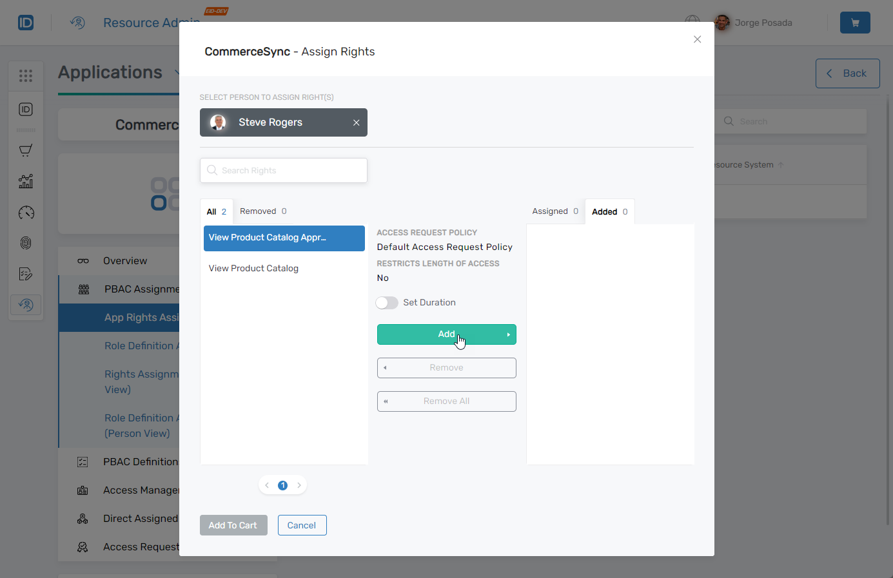893x578 pixels.
Task: Expand the Applications heading dropdown
Action: (x=176, y=73)
